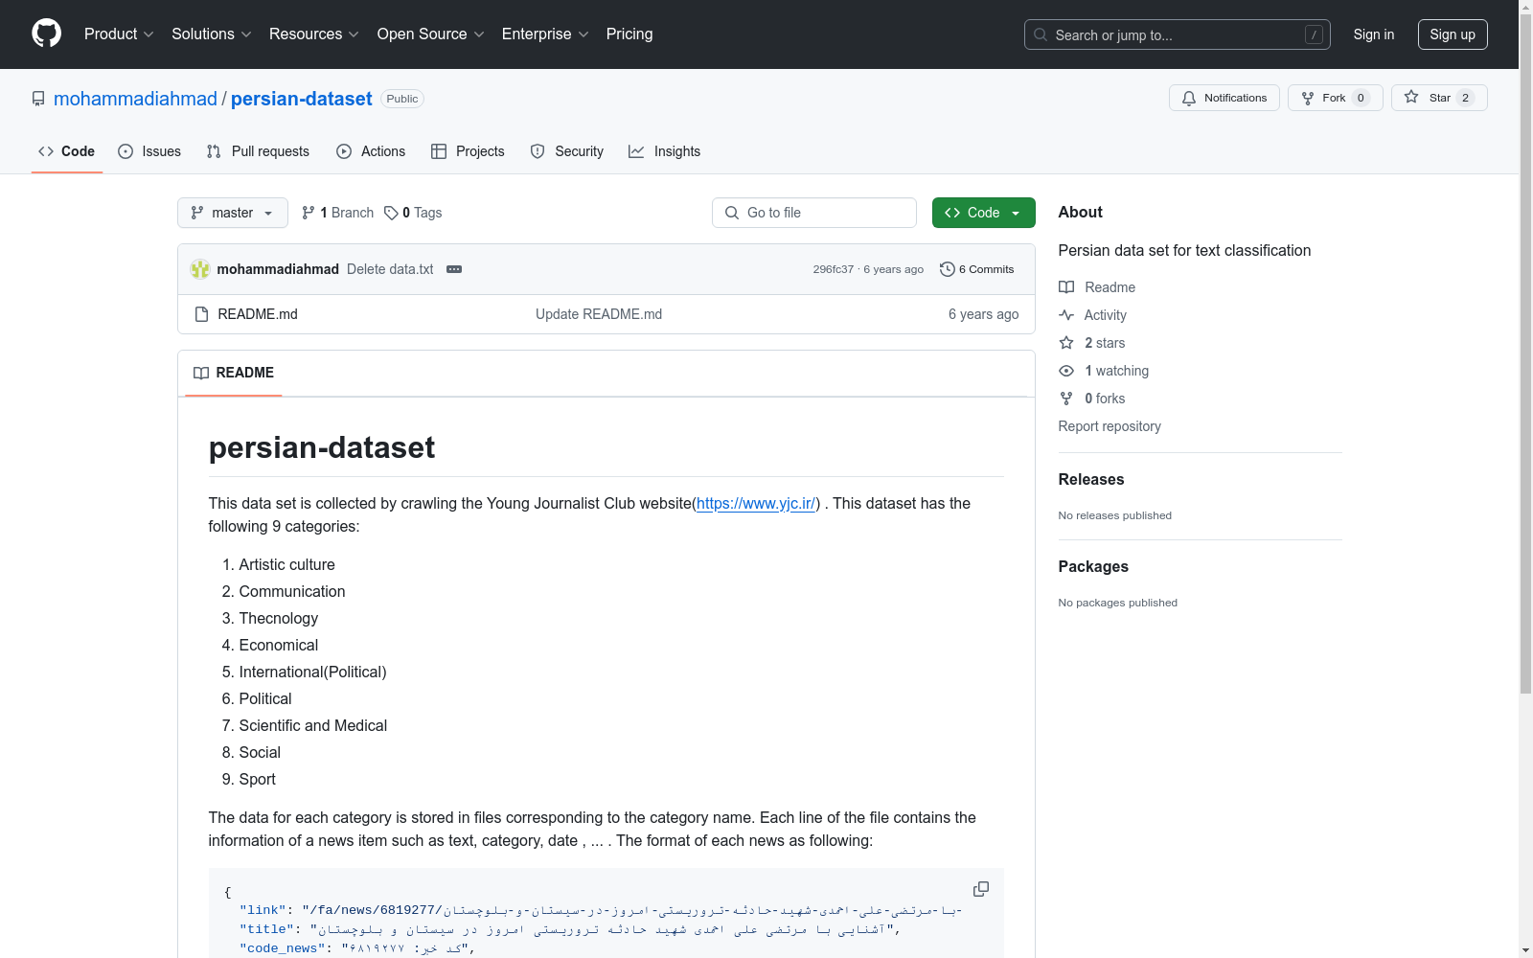
Task: Open the Product menu
Action: pos(119,34)
